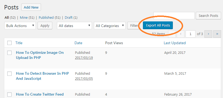Select all posts header checkbox
The height and width of the screenshot is (98, 223).
click(9, 43)
